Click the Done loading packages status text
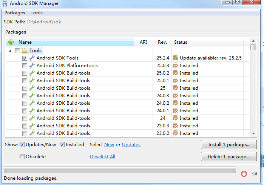Image resolution: width=264 pixels, height=185 pixels. click(31, 178)
